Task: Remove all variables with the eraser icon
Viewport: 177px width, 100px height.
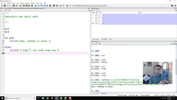Action: click(99, 10)
